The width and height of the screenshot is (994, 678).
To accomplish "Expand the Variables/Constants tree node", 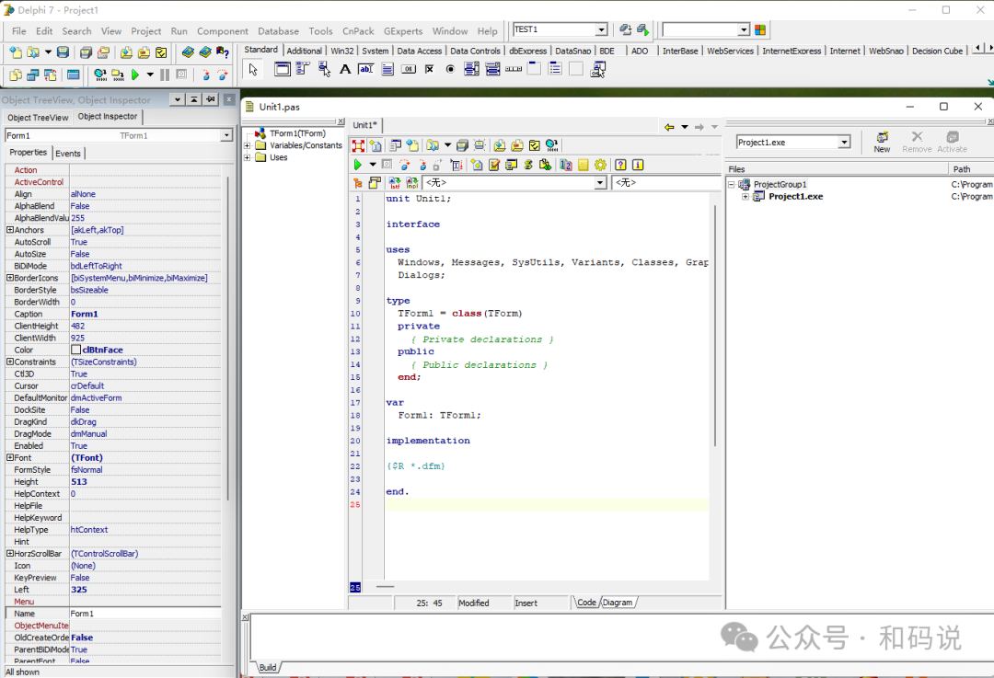I will click(x=248, y=145).
